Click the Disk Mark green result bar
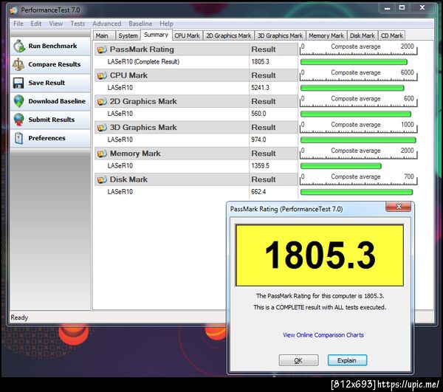443x392 pixels. [x=357, y=193]
